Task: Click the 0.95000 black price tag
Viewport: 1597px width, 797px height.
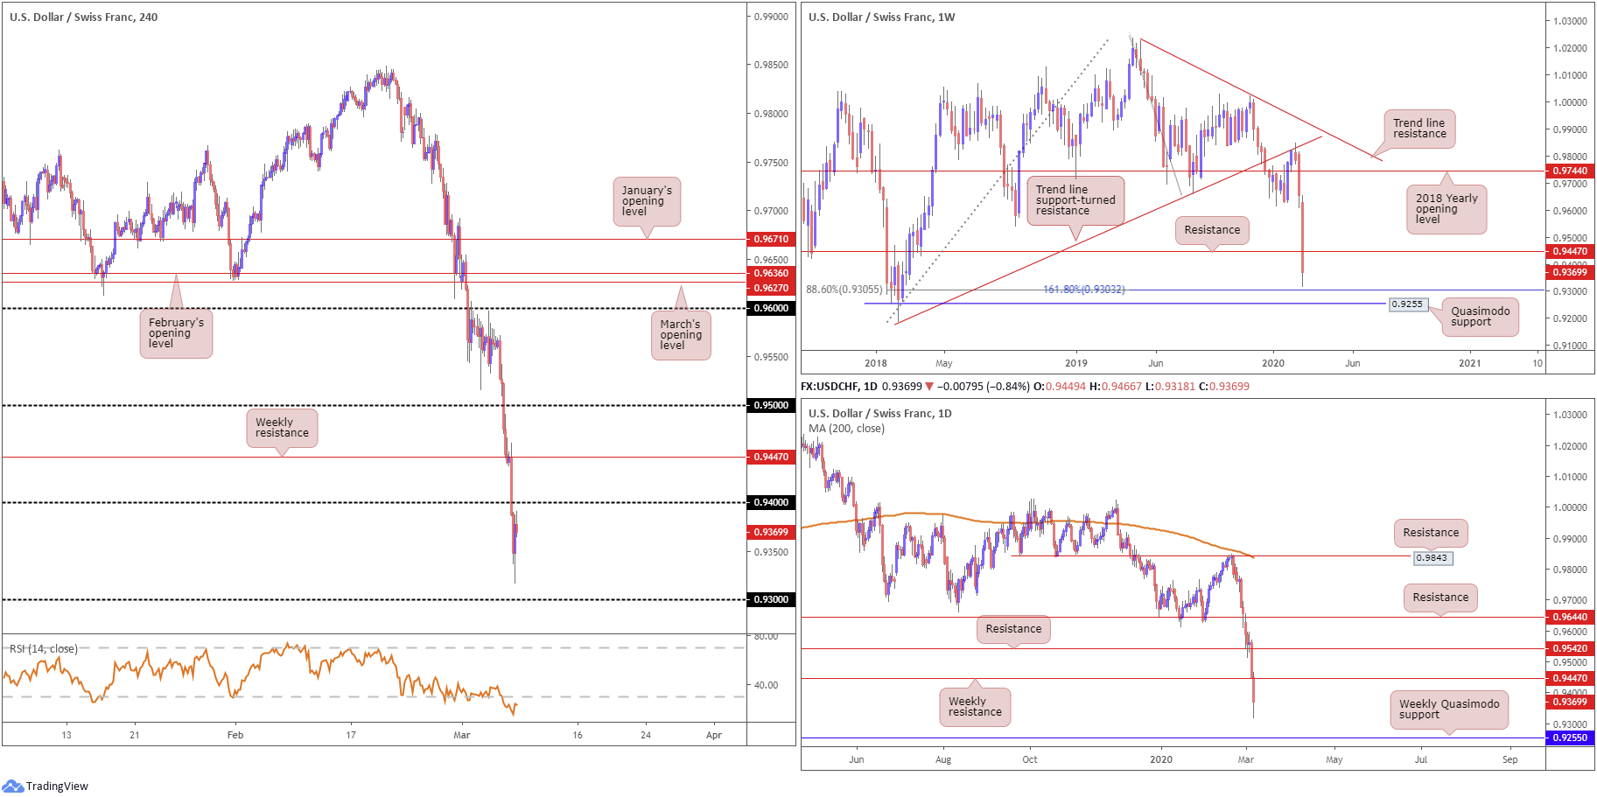Action: coord(771,405)
